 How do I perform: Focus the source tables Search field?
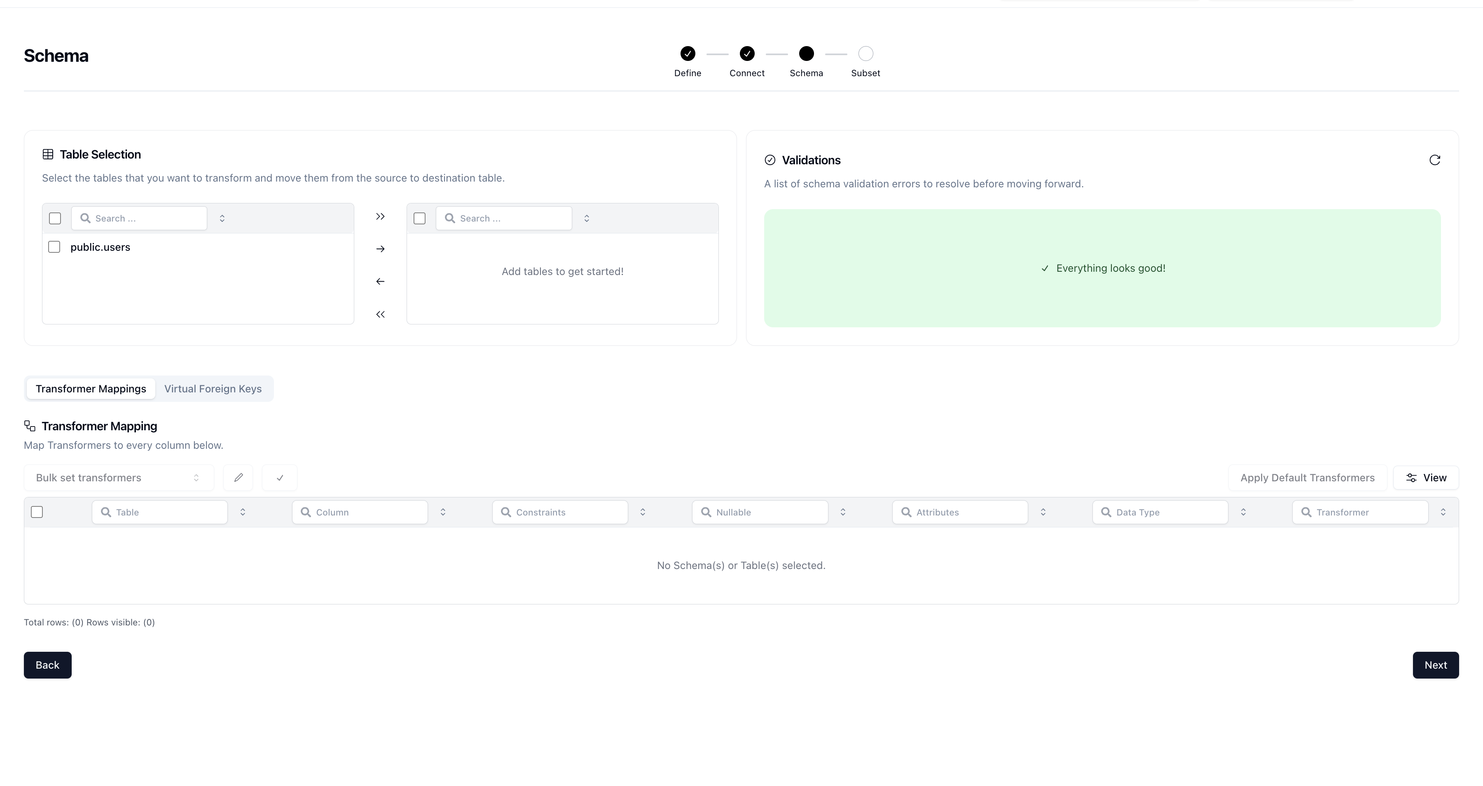139,218
